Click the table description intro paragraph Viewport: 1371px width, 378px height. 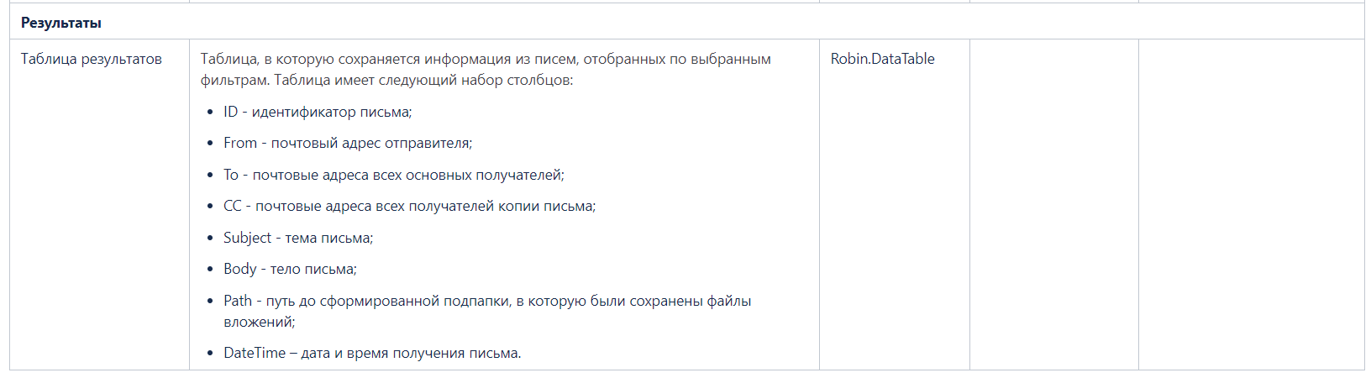[486, 70]
